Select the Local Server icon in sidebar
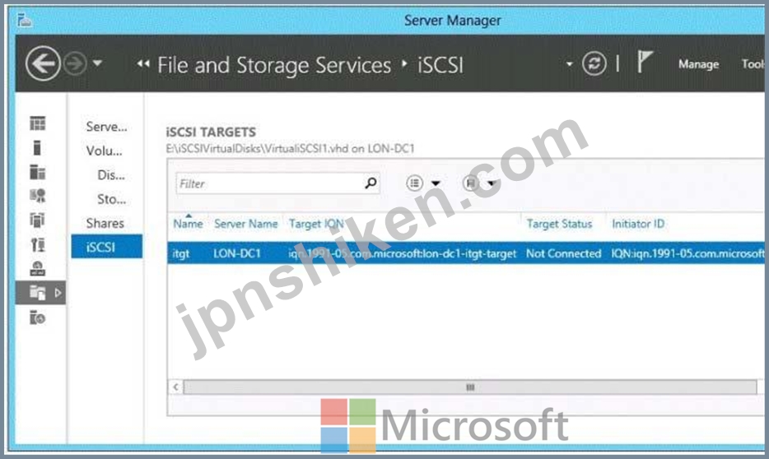The height and width of the screenshot is (459, 769). (37, 147)
